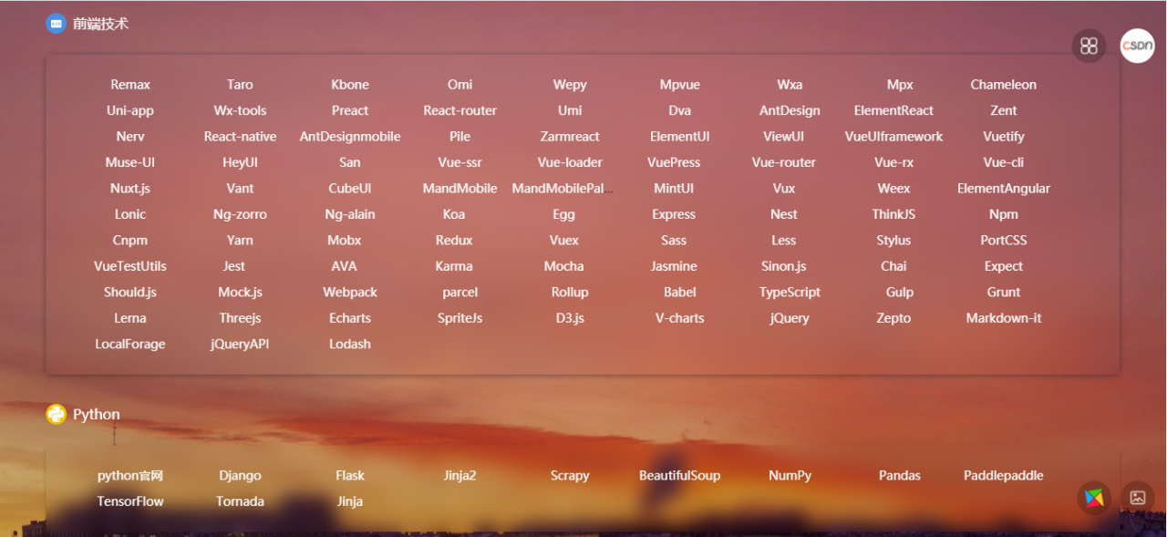Go to the Vue-ssr link
Image resolution: width=1167 pixels, height=537 pixels.
pos(460,162)
